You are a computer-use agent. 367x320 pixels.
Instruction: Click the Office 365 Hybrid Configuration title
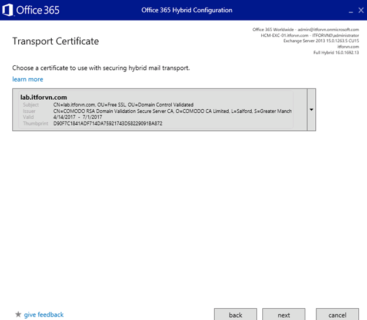186,10
